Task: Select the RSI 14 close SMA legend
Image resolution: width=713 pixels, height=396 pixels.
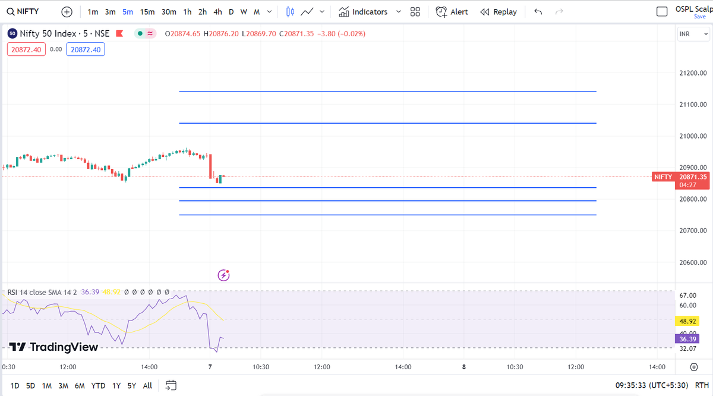Action: pyautogui.click(x=43, y=293)
